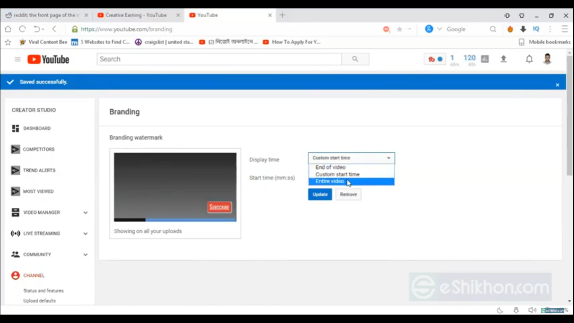Click the Live Streaming antenna icon
The width and height of the screenshot is (574, 323).
point(16,233)
